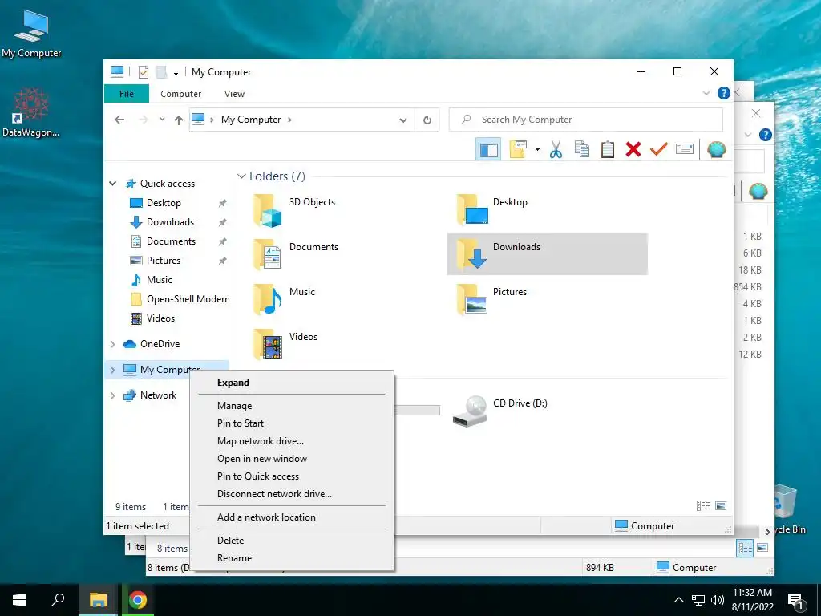This screenshot has width=821, height=616.
Task: Select Open-Shell Modern folder in sidebar
Action: click(188, 299)
